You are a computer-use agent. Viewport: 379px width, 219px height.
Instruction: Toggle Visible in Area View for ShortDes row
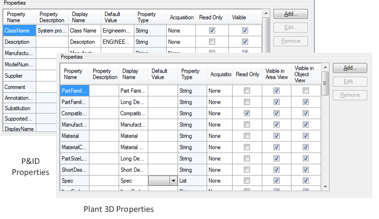tap(276, 170)
